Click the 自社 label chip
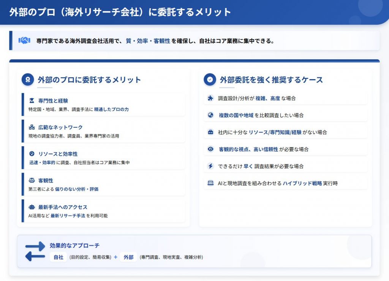The image size is (389, 281). point(58,257)
